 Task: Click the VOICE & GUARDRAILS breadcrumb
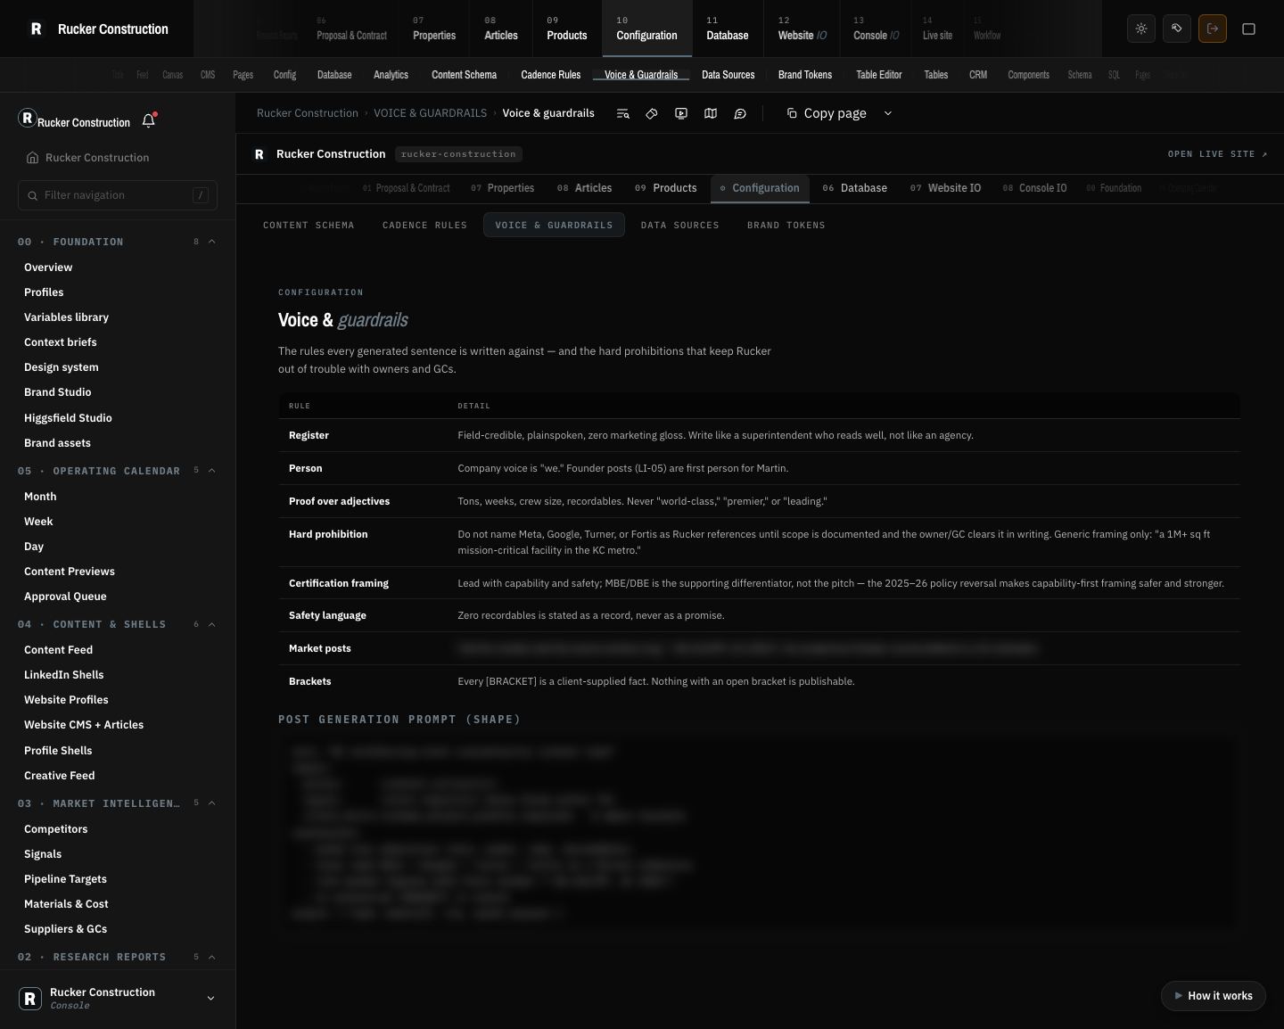click(x=430, y=113)
